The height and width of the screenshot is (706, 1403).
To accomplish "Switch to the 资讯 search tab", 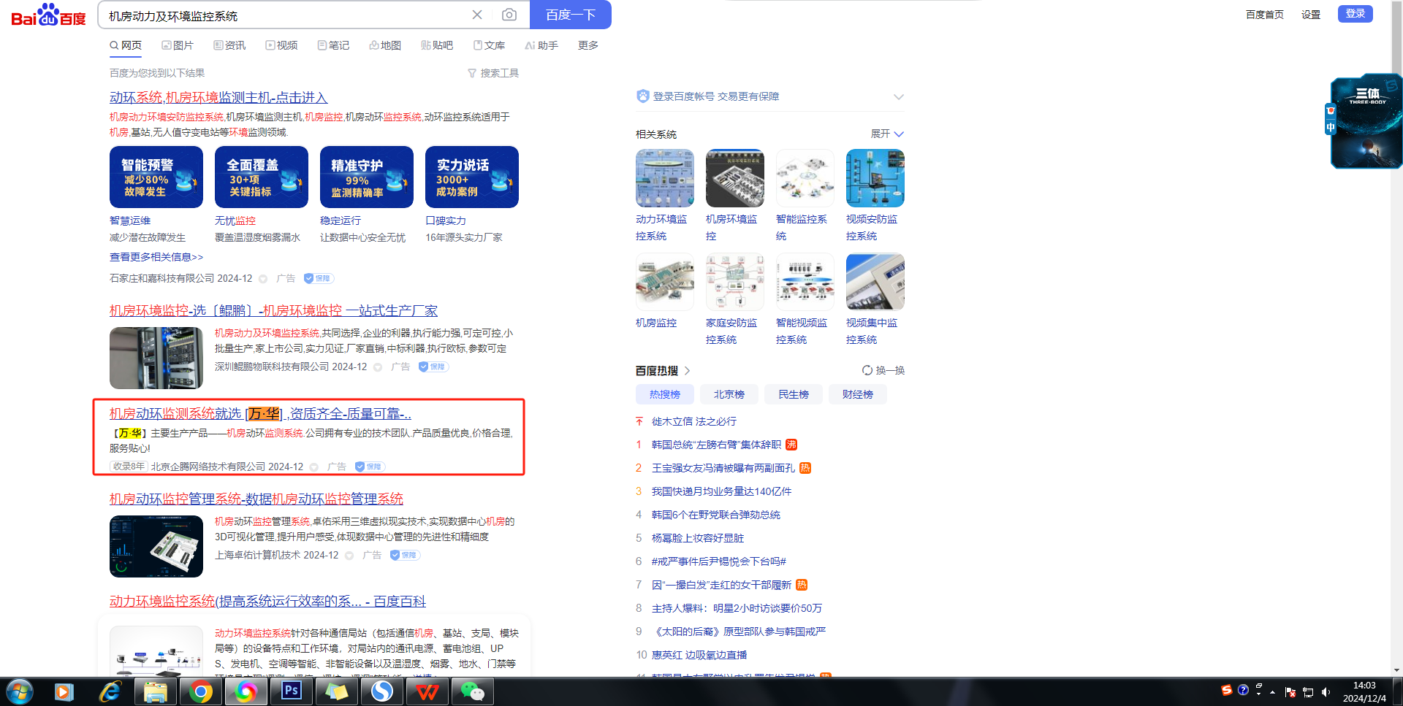I will 229,45.
